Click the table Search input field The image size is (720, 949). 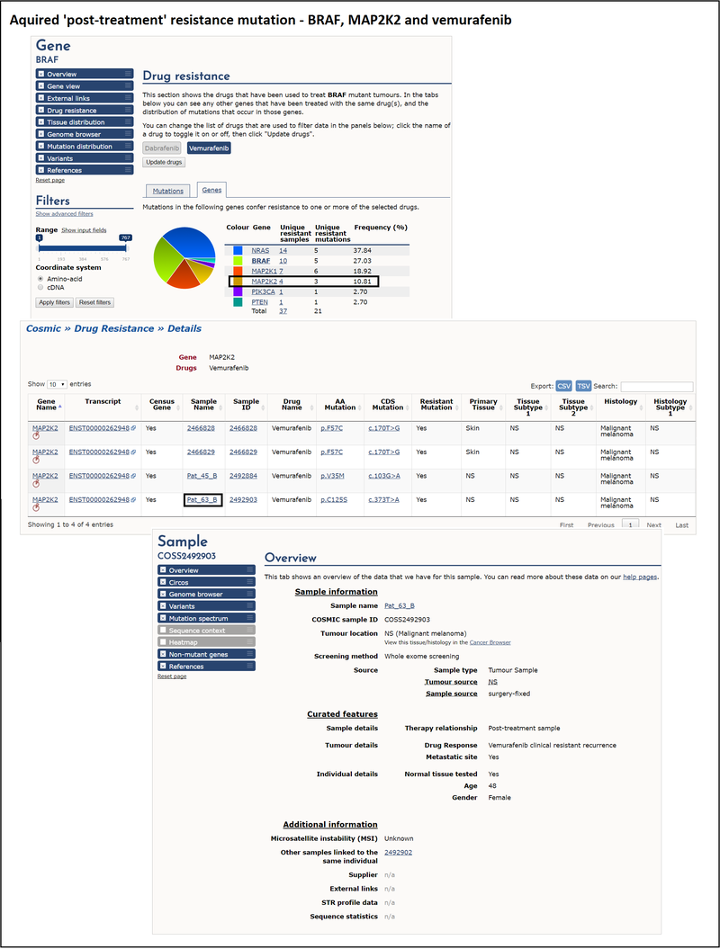[656, 387]
